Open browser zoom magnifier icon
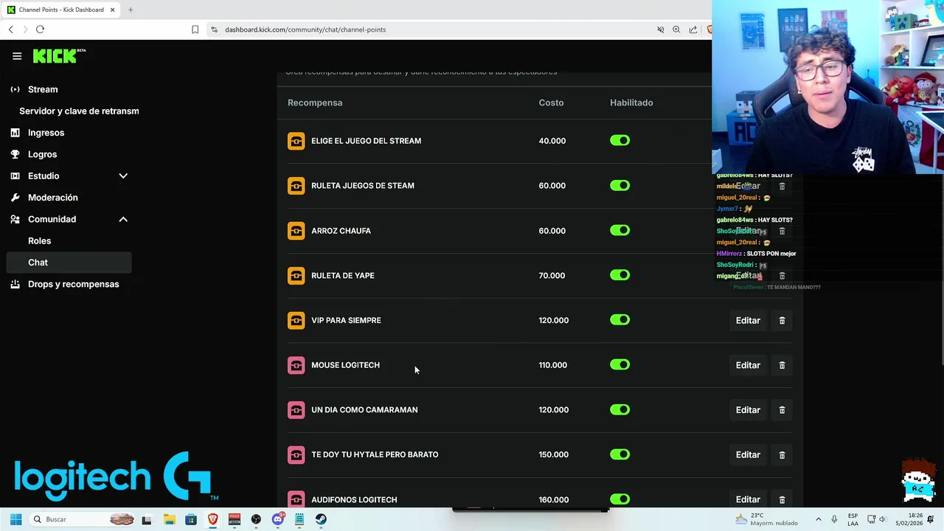This screenshot has height=531, width=944. tap(676, 29)
